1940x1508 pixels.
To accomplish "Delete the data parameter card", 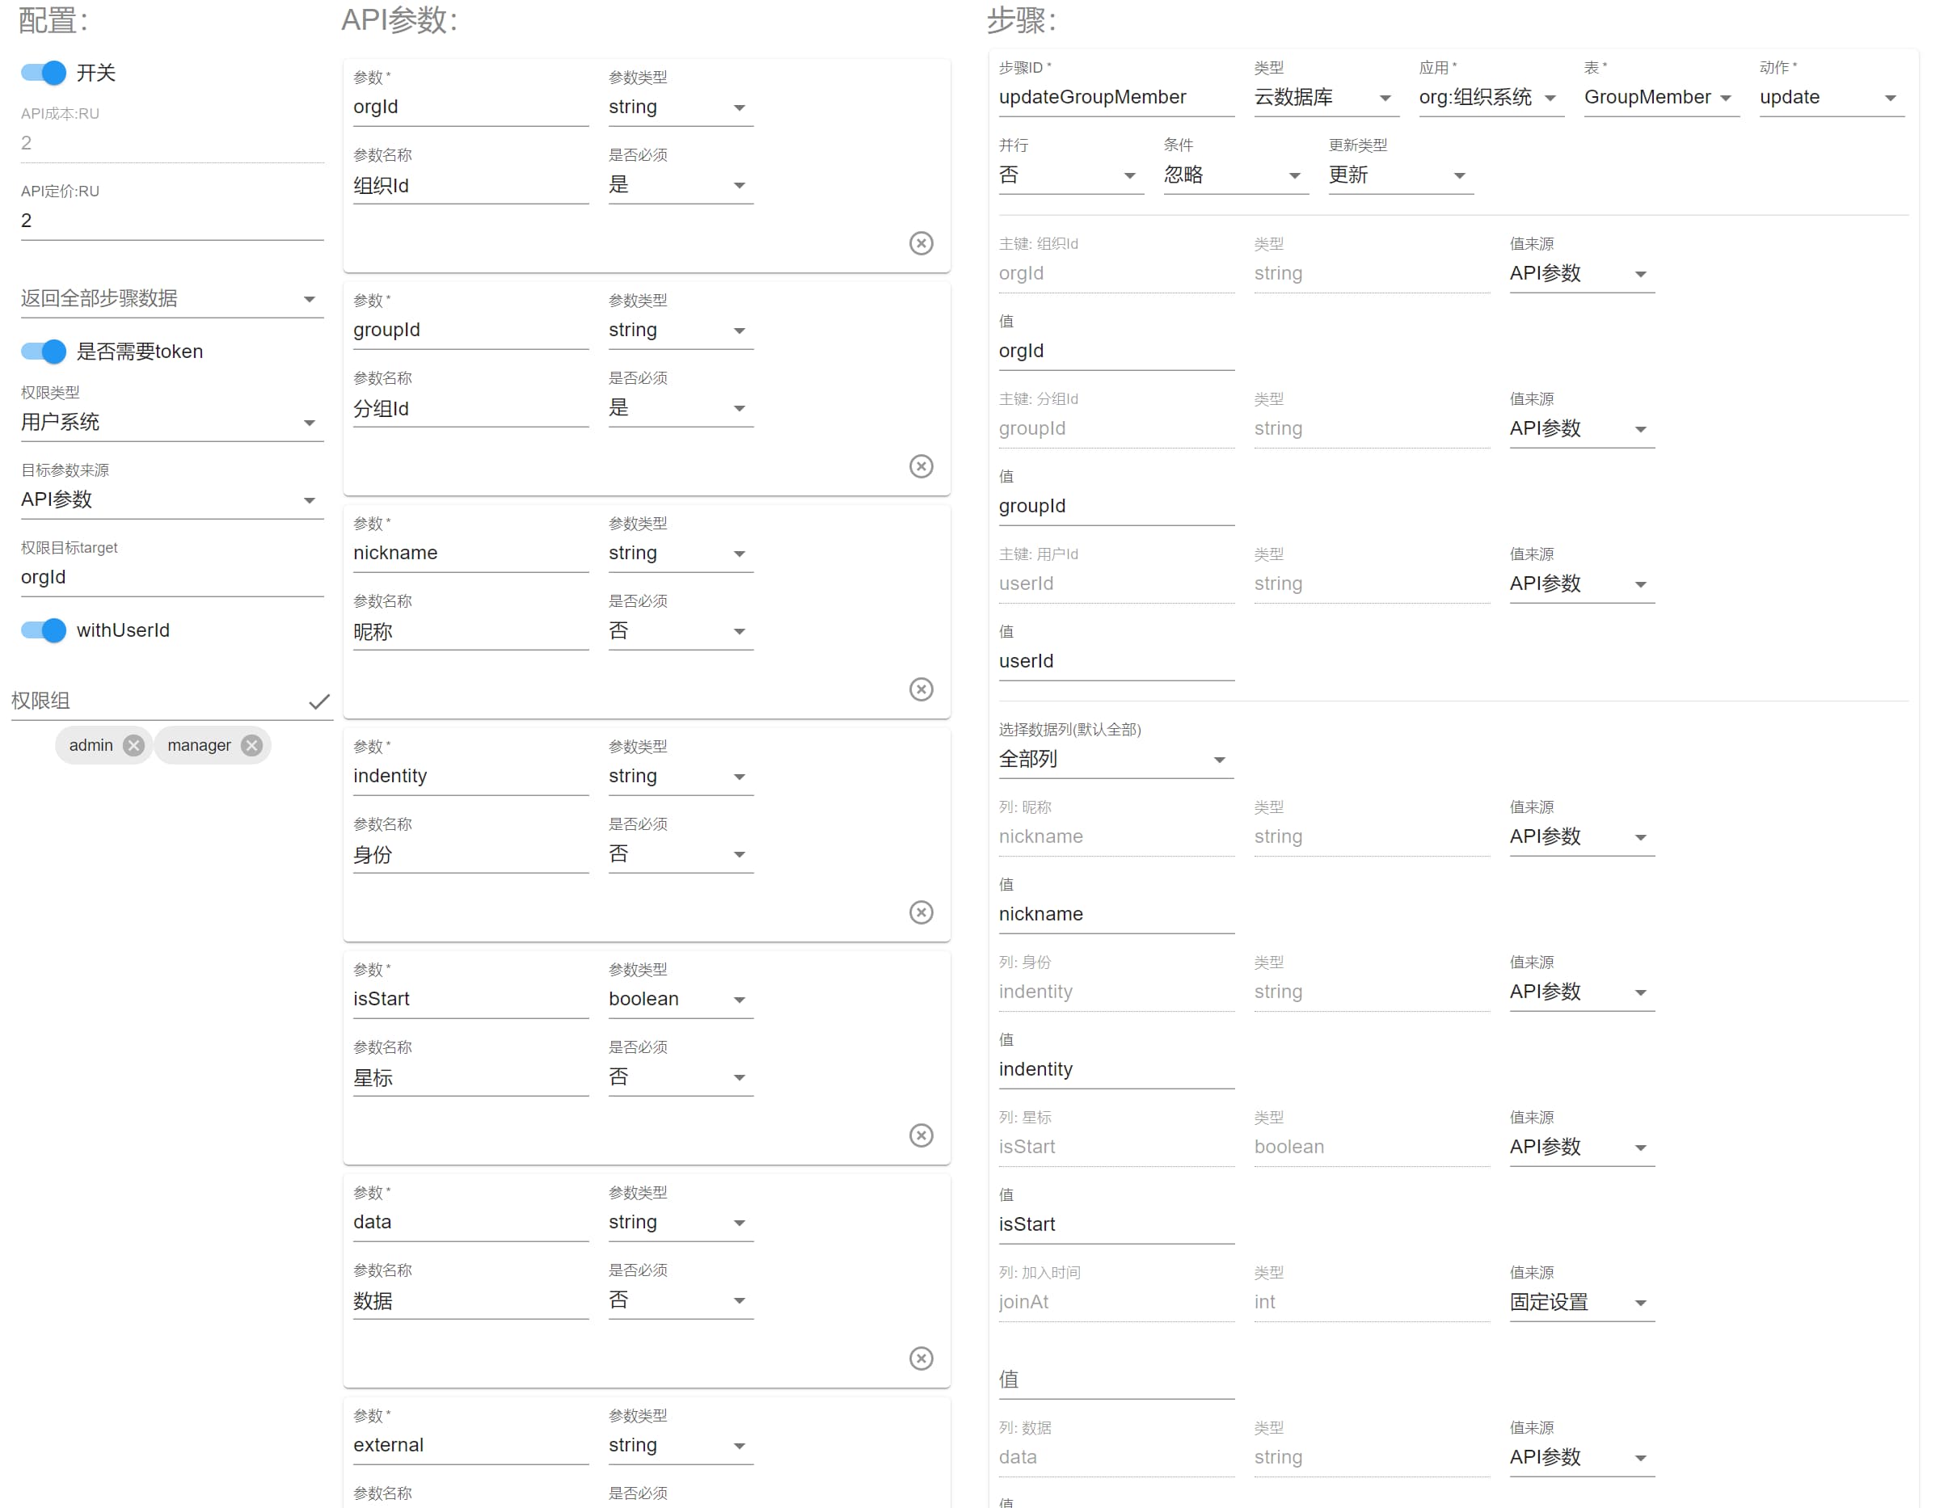I will coord(921,1358).
